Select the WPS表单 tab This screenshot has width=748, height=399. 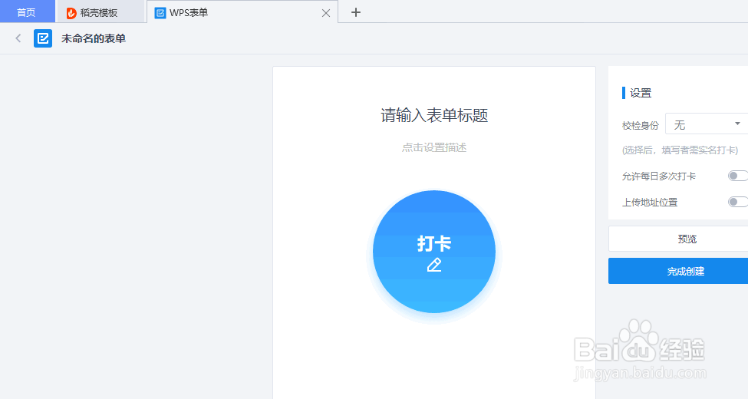point(242,12)
